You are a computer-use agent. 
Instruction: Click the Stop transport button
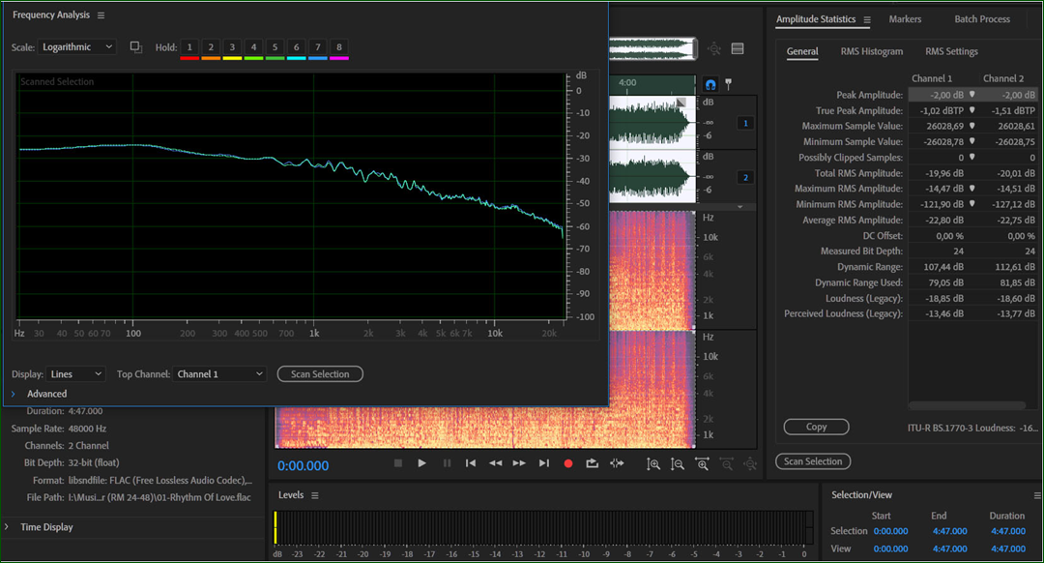(x=398, y=463)
